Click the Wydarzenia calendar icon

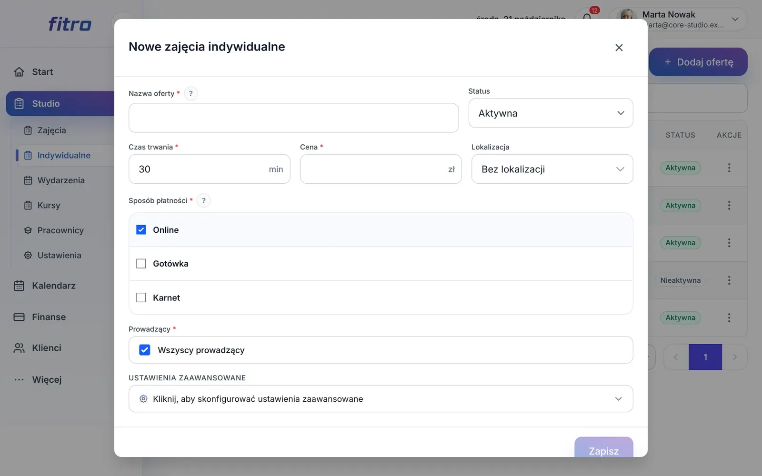pos(28,180)
